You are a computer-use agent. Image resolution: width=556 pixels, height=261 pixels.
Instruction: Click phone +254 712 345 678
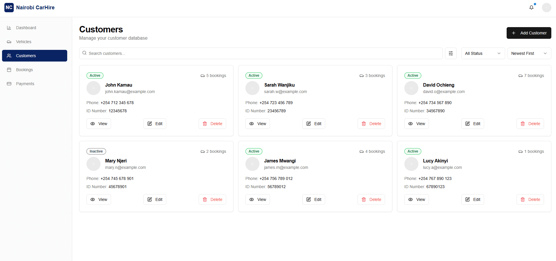click(x=117, y=103)
